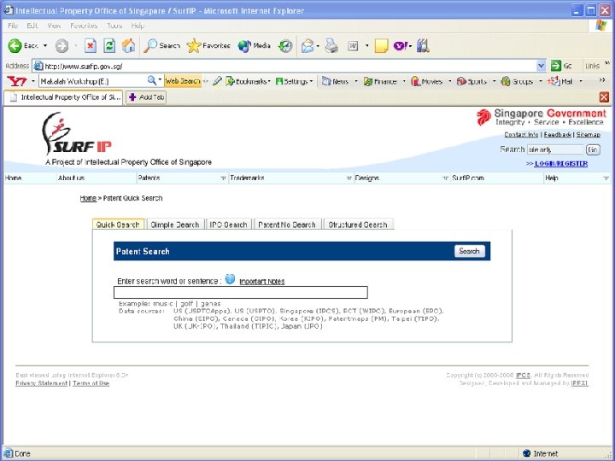Open the Feedback link

tap(557, 135)
